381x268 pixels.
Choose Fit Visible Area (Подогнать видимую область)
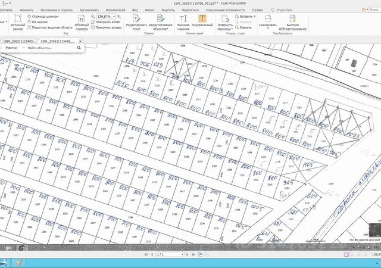50,27
